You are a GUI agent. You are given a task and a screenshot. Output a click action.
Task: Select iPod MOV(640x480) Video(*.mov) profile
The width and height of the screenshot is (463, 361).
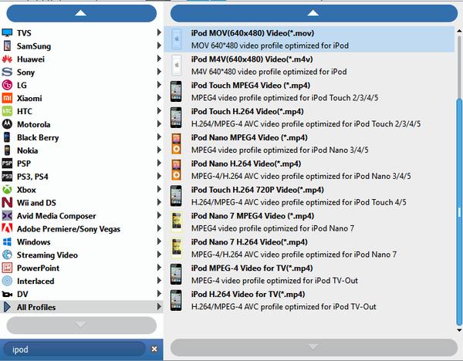tap(309, 39)
